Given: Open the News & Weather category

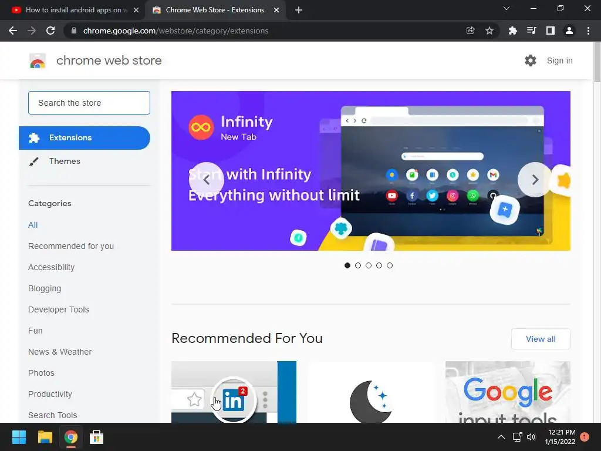Looking at the screenshot, I should (x=60, y=352).
